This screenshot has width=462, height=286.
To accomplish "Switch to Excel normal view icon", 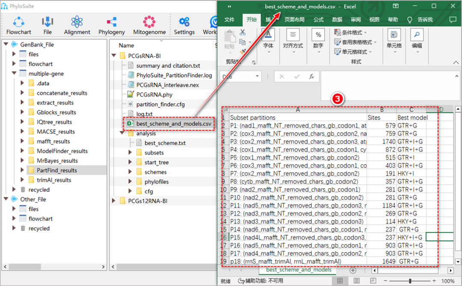I will tap(340, 281).
